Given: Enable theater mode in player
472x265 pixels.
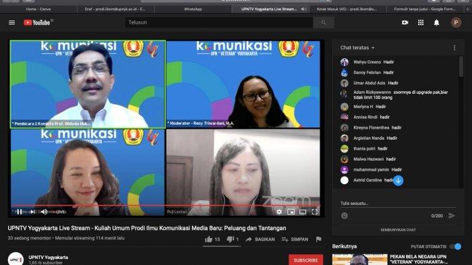Looking at the screenshot, I should pos(303,212).
